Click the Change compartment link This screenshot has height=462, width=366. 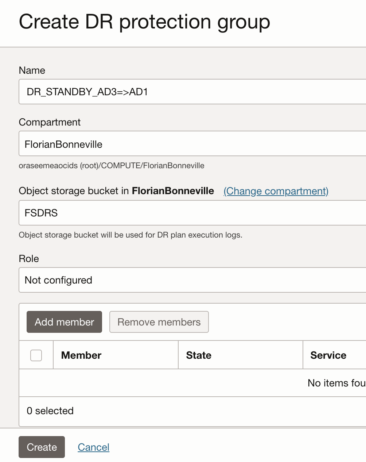(276, 191)
